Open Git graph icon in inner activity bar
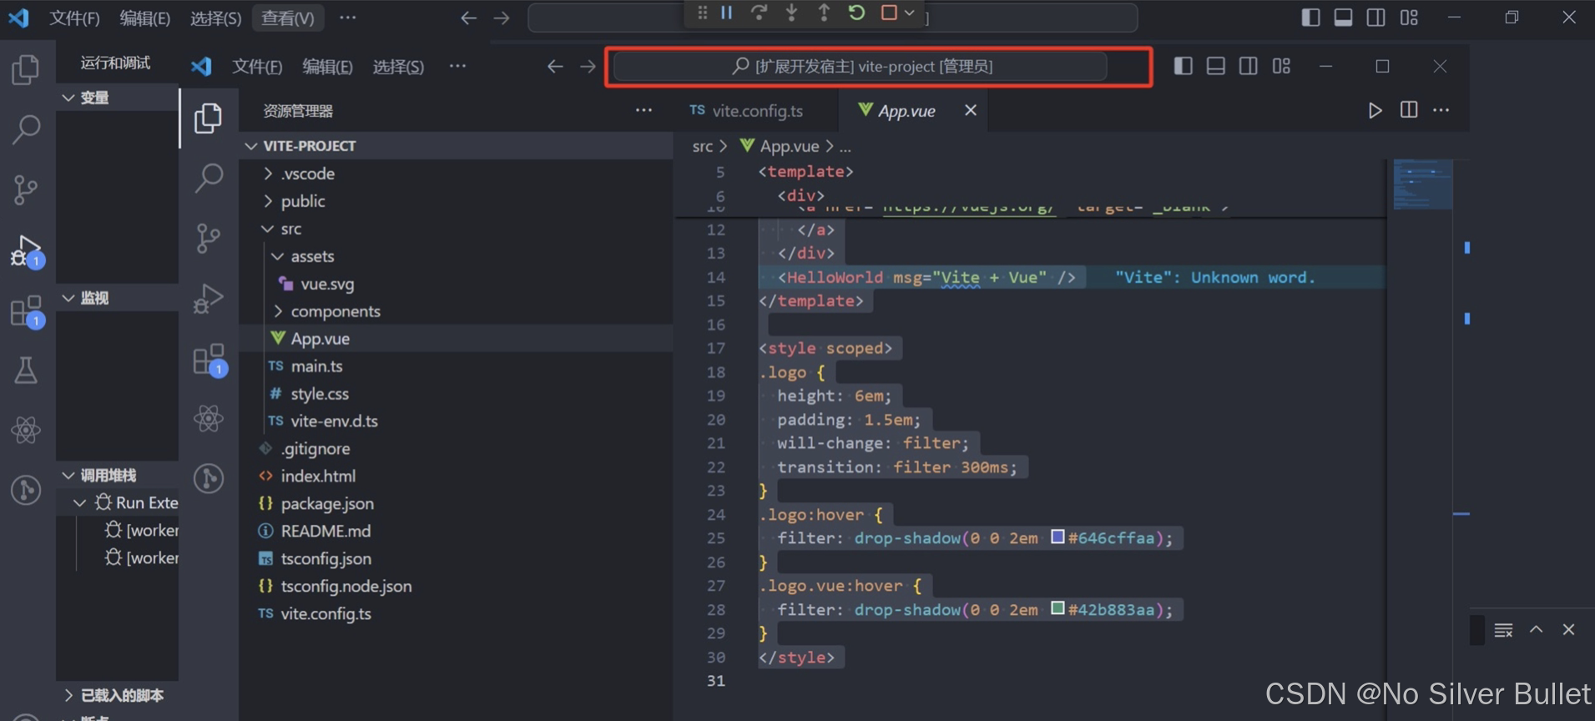This screenshot has width=1595, height=721. pos(209,478)
